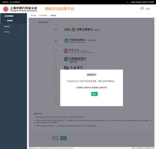Image resolution: width=156 pixels, height=149 pixels.
Task: Click the phone number 021-68286900 in top bar
Action: tap(15, 2)
